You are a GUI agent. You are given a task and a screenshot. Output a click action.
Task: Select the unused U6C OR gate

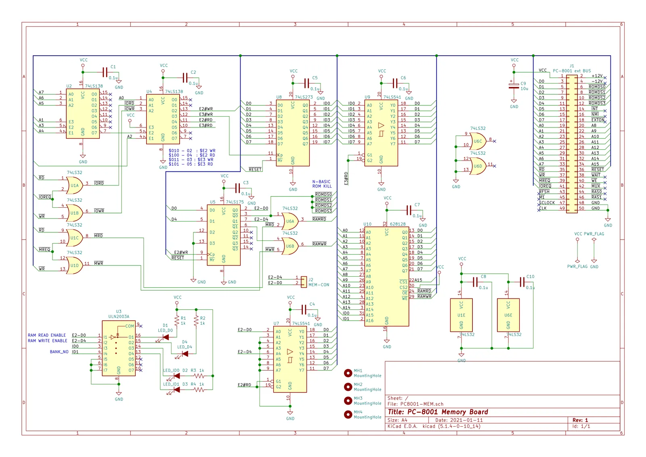[478, 141]
